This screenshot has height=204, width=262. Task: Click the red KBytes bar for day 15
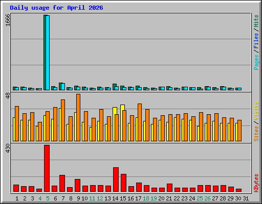123,183
